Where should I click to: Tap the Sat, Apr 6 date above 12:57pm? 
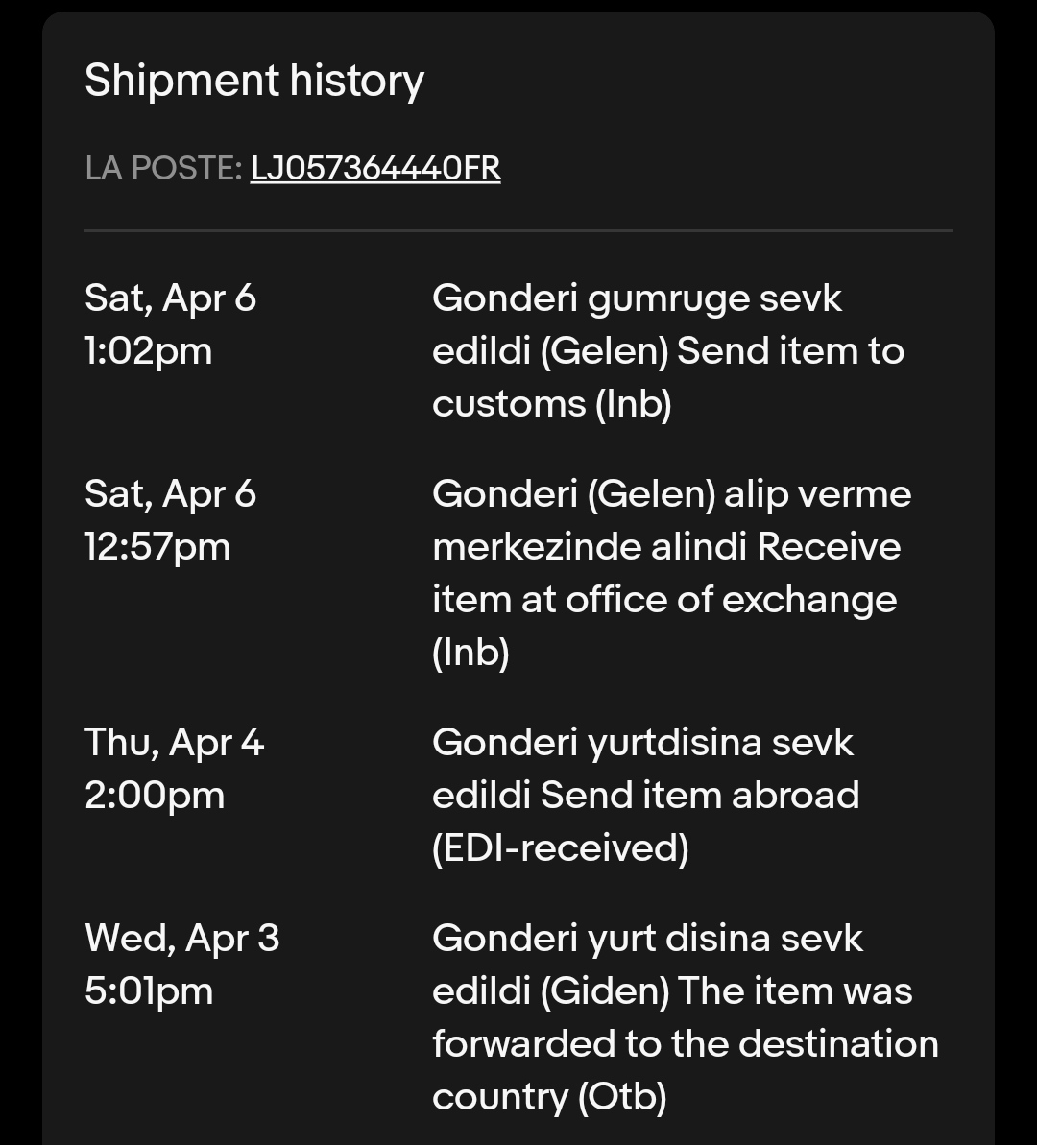coord(170,494)
